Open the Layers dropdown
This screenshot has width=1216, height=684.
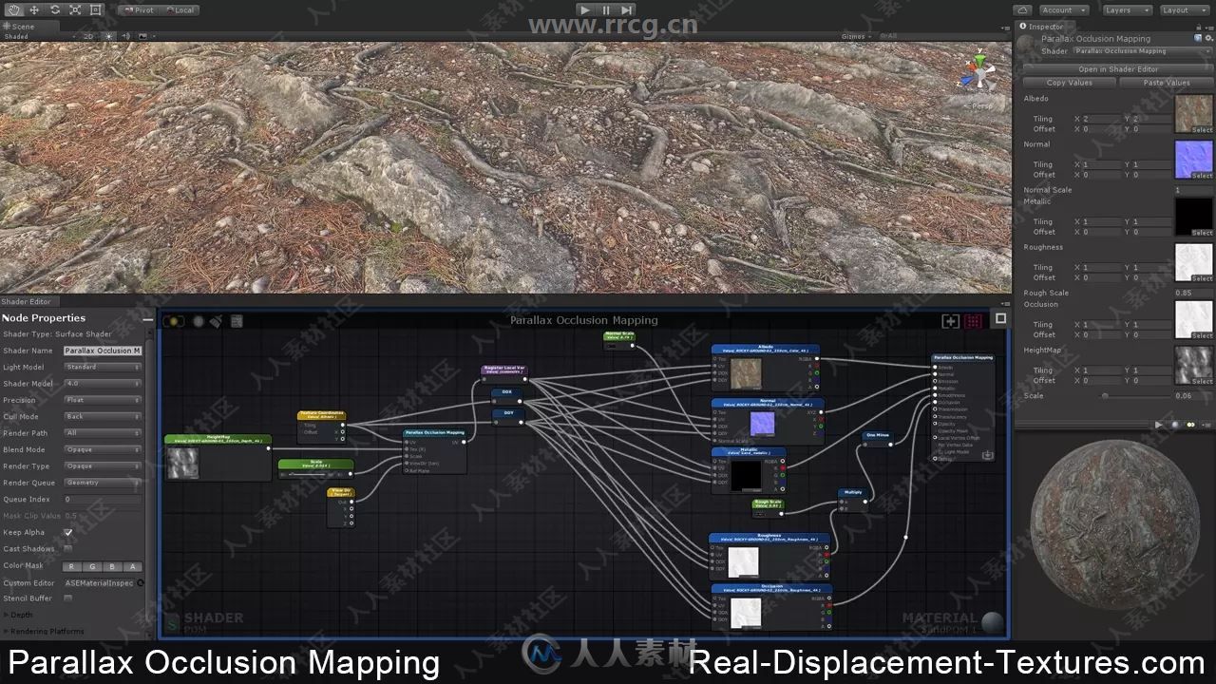coord(1127,9)
